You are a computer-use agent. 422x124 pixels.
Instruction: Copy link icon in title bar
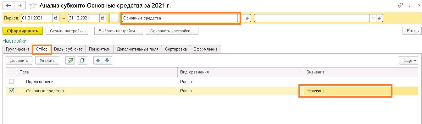(401, 5)
